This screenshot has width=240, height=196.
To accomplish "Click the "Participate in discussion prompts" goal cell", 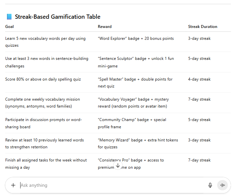I will pyautogui.click(x=43, y=123).
